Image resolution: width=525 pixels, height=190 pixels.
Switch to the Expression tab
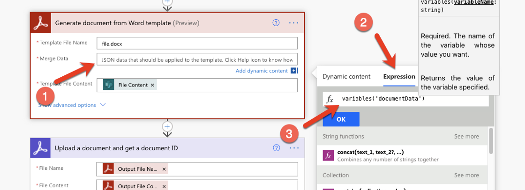pyautogui.click(x=399, y=76)
